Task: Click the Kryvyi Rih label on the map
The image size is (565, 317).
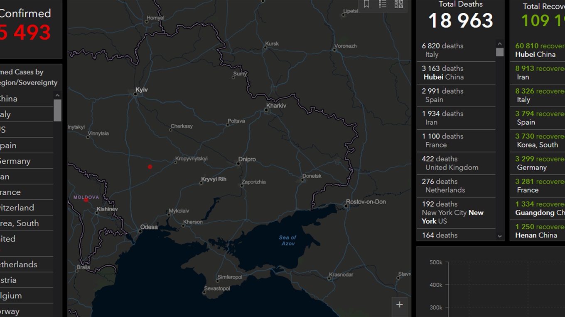Action: tap(214, 179)
